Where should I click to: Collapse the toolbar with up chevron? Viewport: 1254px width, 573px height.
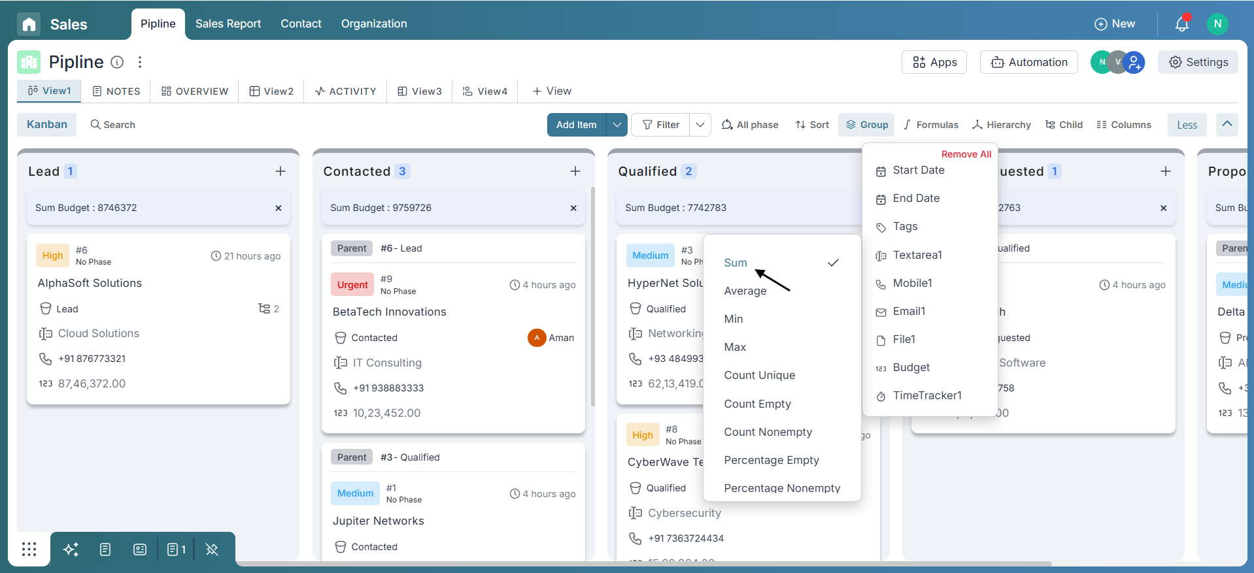click(x=1227, y=124)
